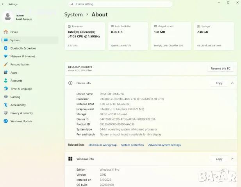The height and width of the screenshot is (187, 241).
Task: Select the Windows 11 Pro edition text
Action: (109, 169)
